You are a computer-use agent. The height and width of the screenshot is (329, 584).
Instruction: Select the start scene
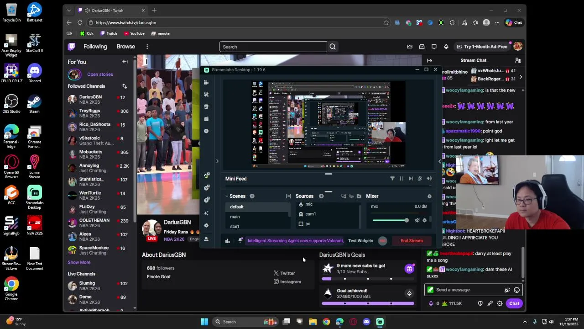[x=258, y=226]
